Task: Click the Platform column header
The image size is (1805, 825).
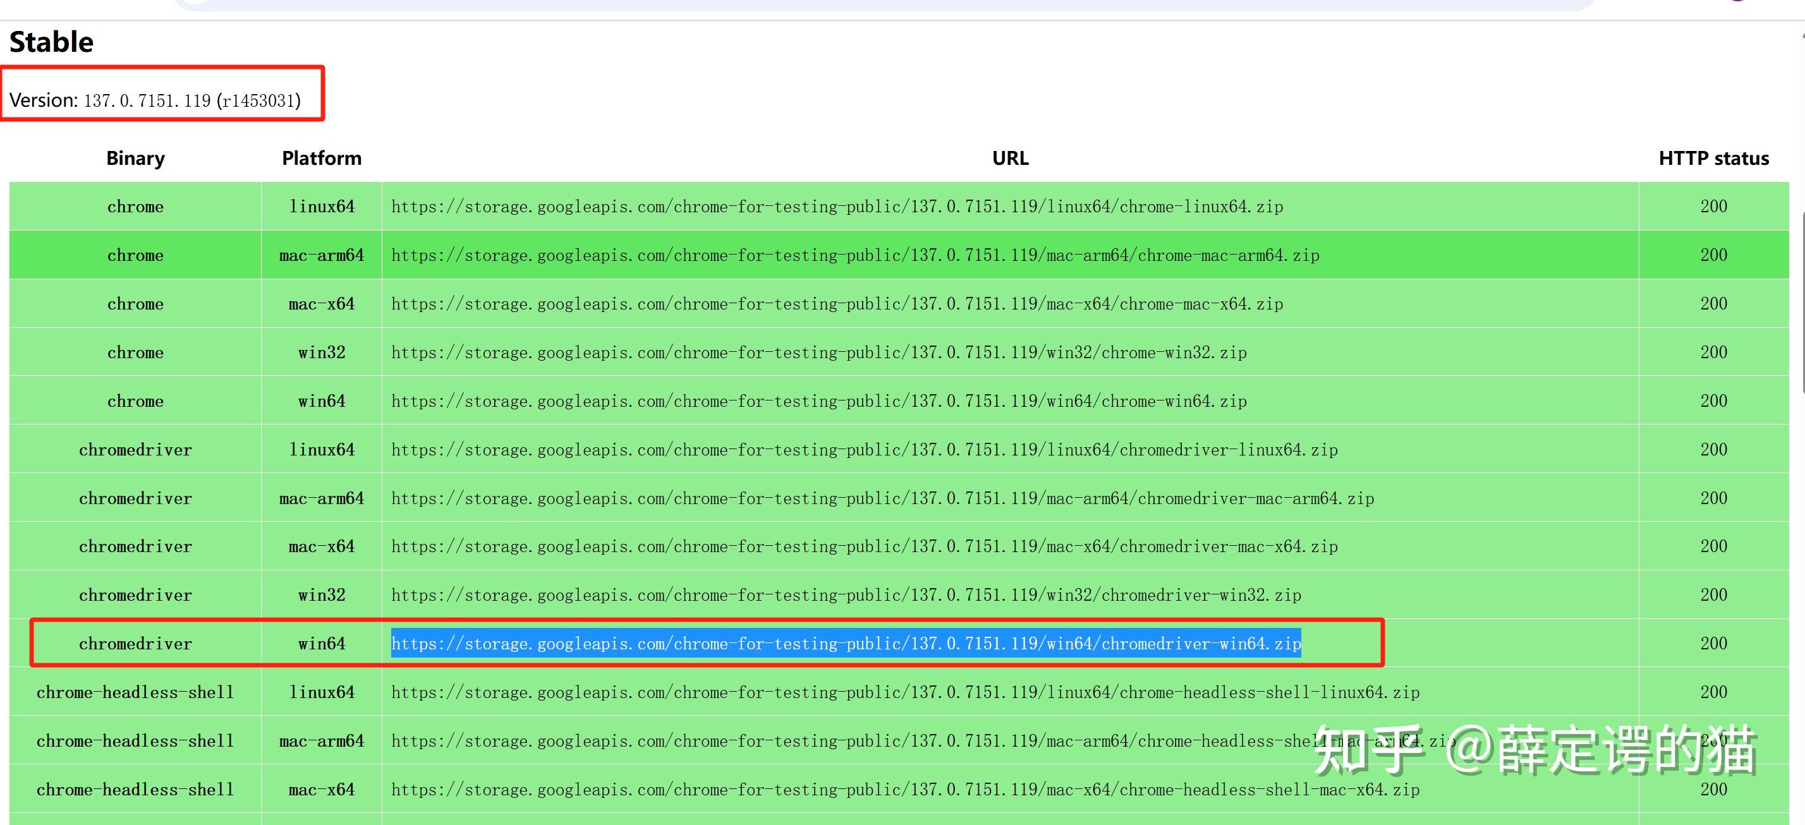Action: (322, 159)
